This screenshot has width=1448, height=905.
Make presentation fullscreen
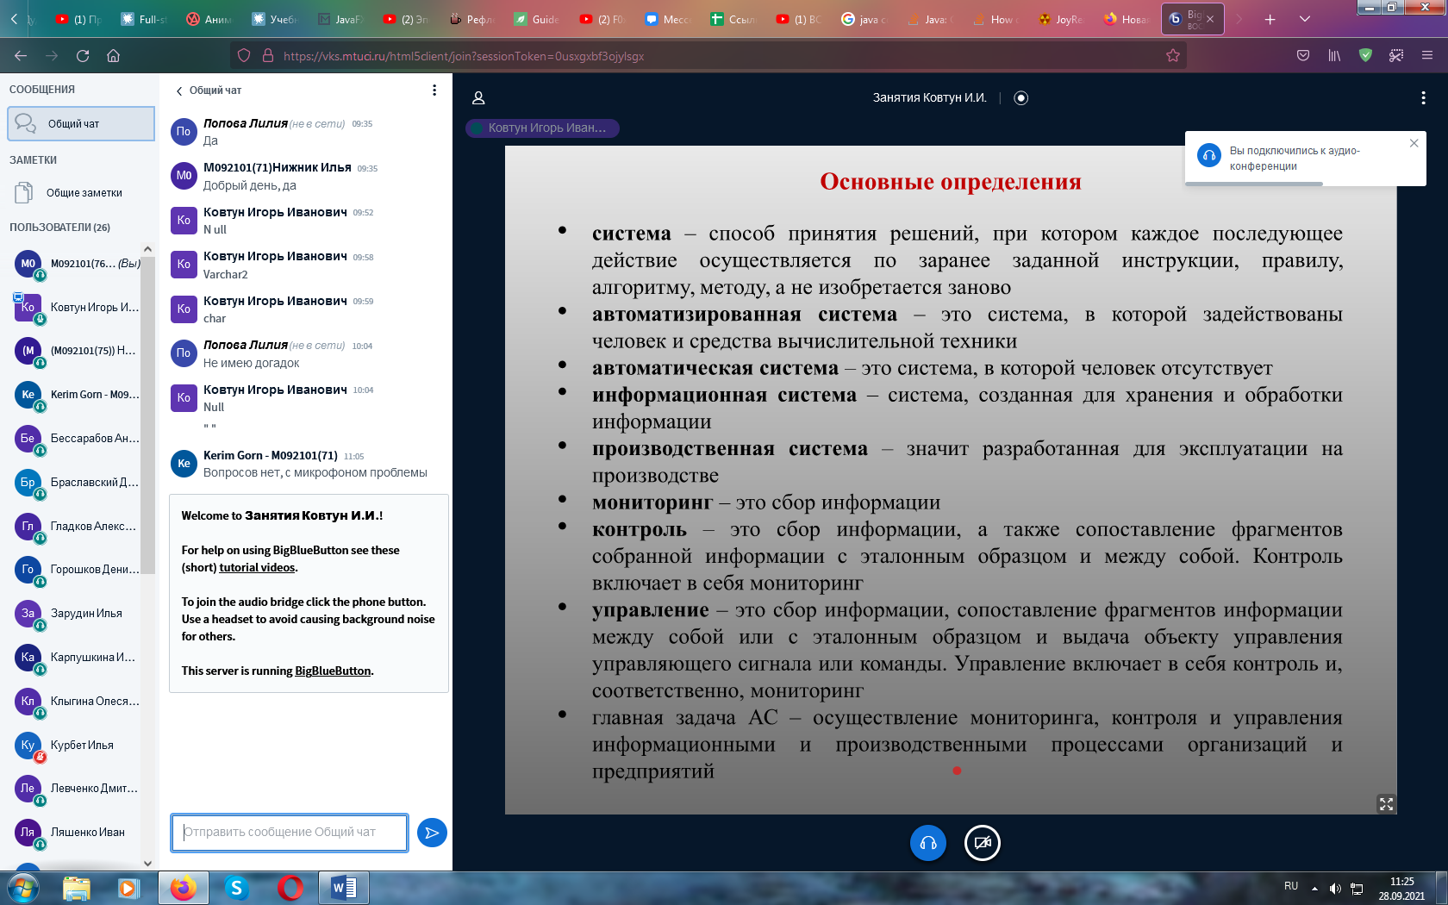point(1386,803)
